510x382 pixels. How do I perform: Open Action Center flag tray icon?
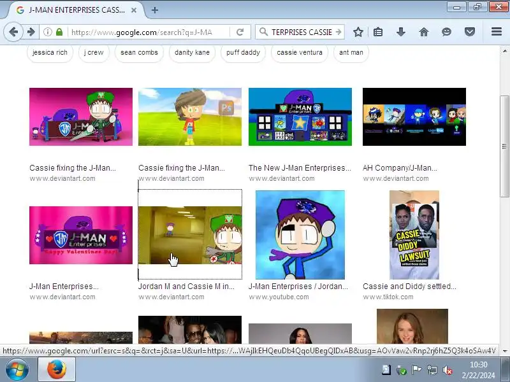pyautogui.click(x=416, y=370)
